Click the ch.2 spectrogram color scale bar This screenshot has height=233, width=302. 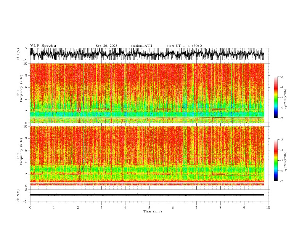tap(276, 160)
